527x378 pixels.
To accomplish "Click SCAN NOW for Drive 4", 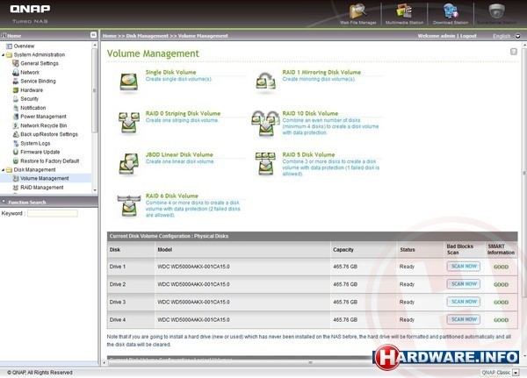I will pyautogui.click(x=464, y=319).
